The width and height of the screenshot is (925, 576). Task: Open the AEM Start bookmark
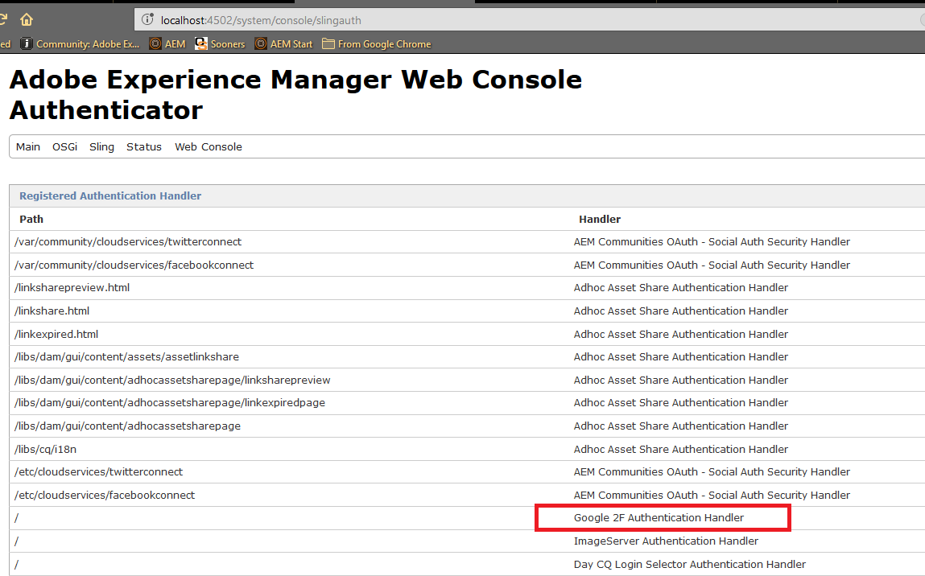283,44
